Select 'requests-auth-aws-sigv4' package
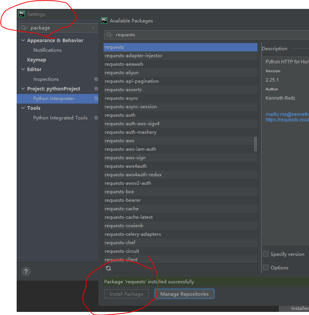 180,124
